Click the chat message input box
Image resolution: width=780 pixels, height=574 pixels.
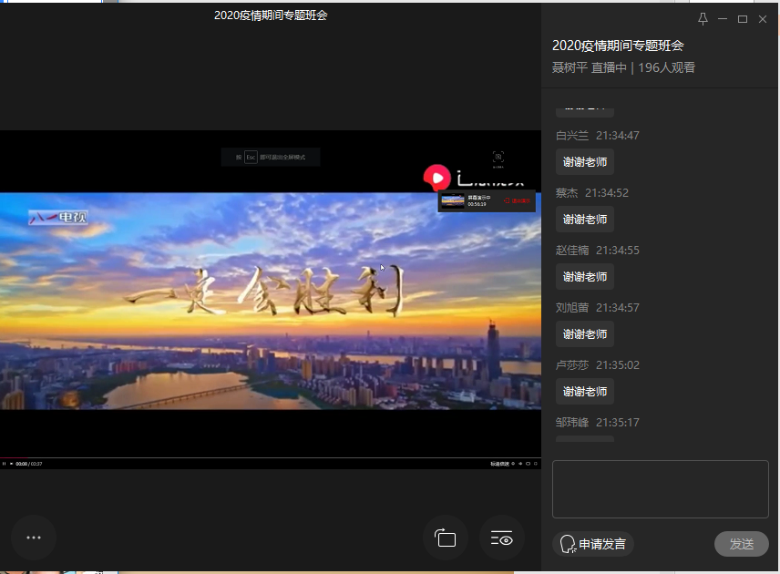660,488
